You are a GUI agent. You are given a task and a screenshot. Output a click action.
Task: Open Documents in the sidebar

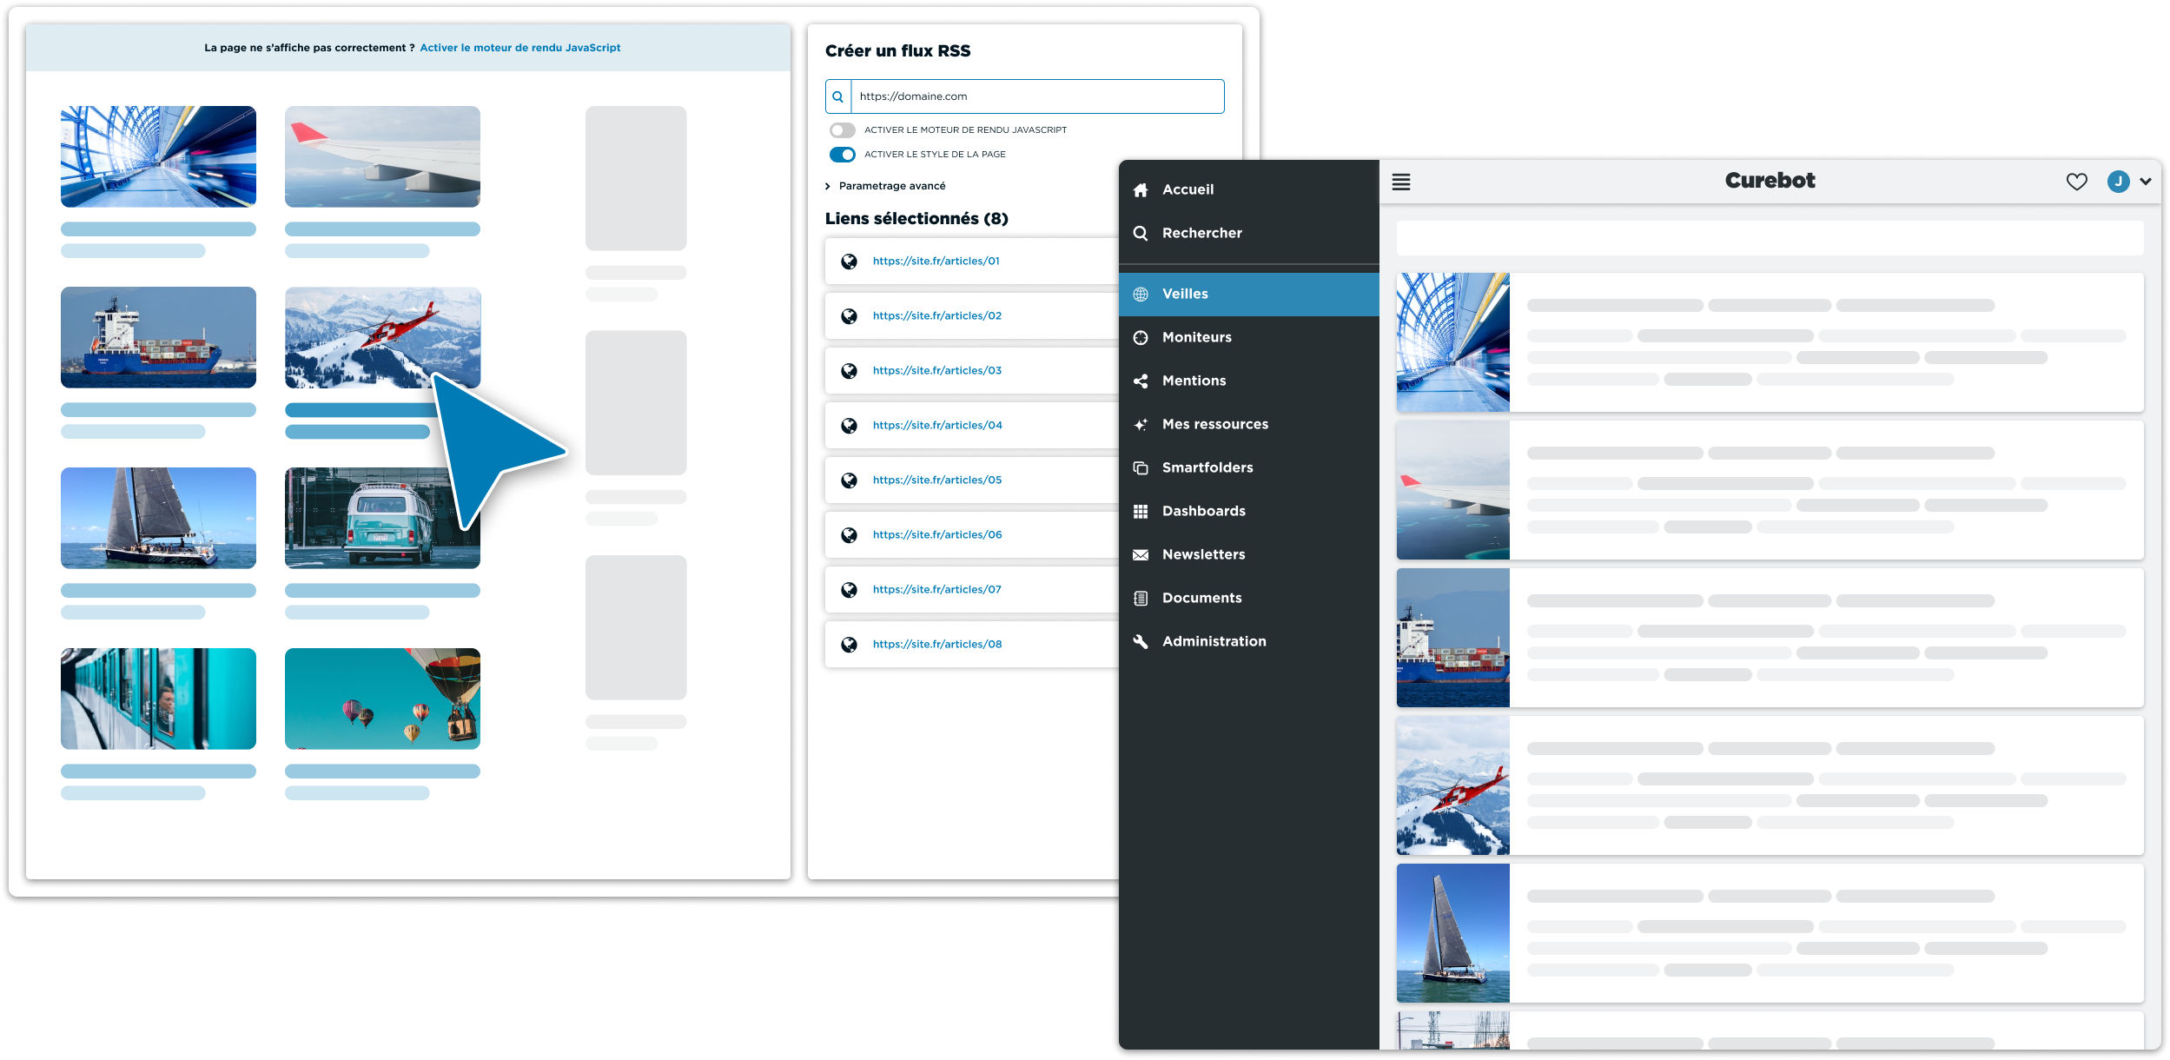(x=1249, y=598)
